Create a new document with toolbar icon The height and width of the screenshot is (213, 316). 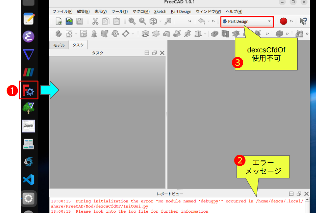click(59, 21)
